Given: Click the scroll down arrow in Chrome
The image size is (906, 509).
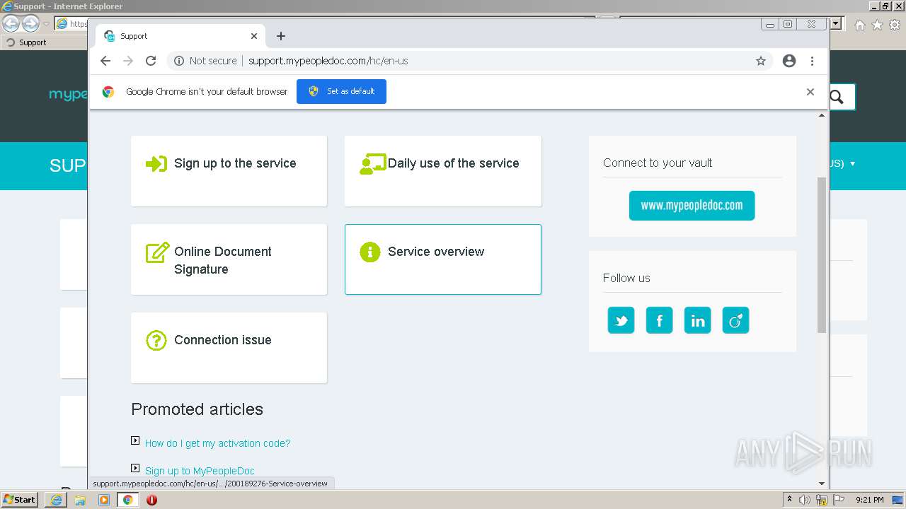Looking at the screenshot, I should pos(822,484).
